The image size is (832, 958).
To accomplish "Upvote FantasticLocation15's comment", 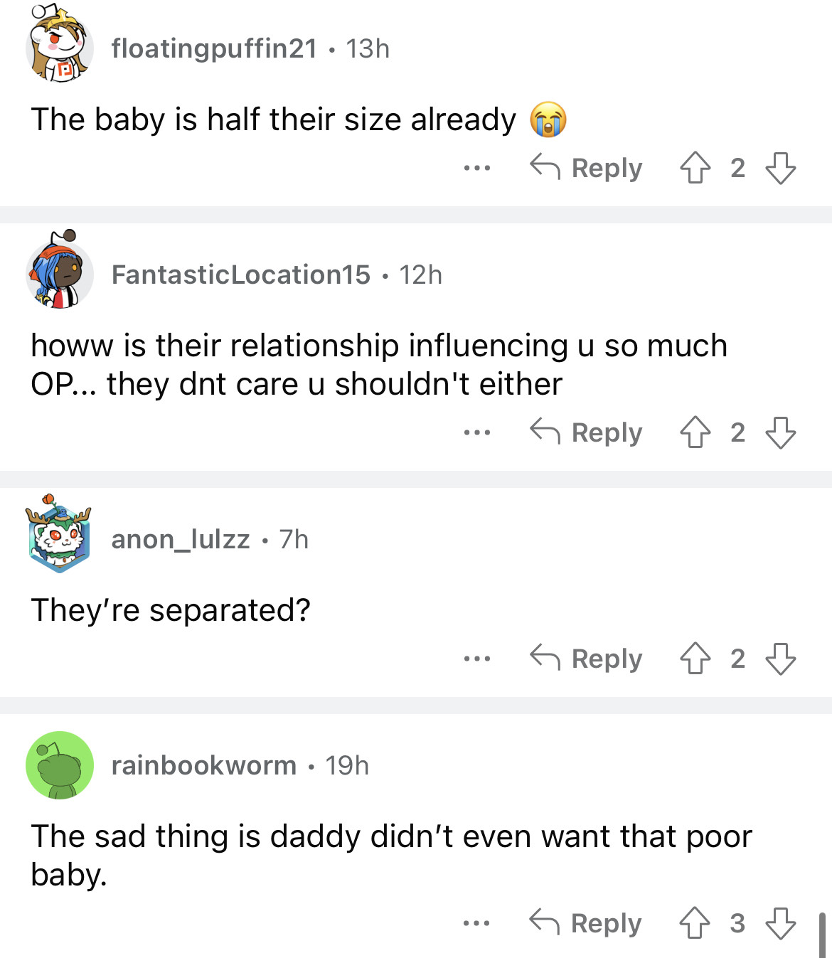I will (695, 432).
